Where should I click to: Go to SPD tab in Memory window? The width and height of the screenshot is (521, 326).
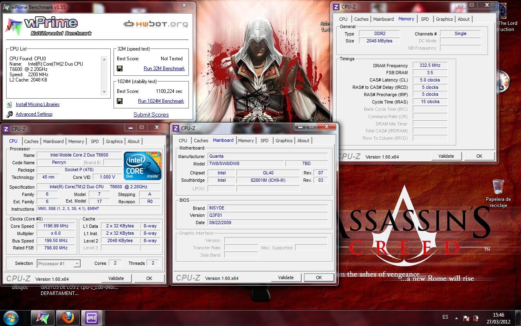click(x=425, y=19)
